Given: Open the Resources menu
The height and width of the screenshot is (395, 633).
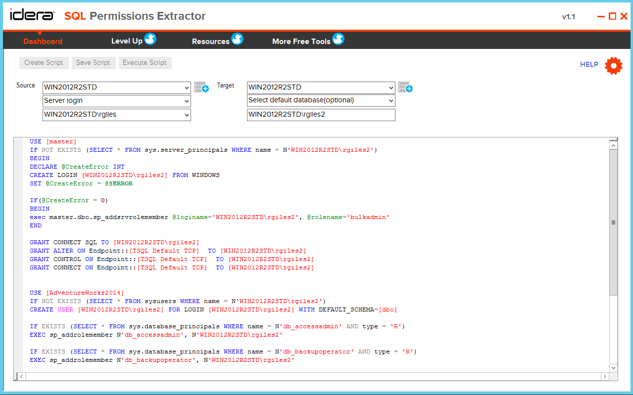Looking at the screenshot, I should [x=210, y=41].
